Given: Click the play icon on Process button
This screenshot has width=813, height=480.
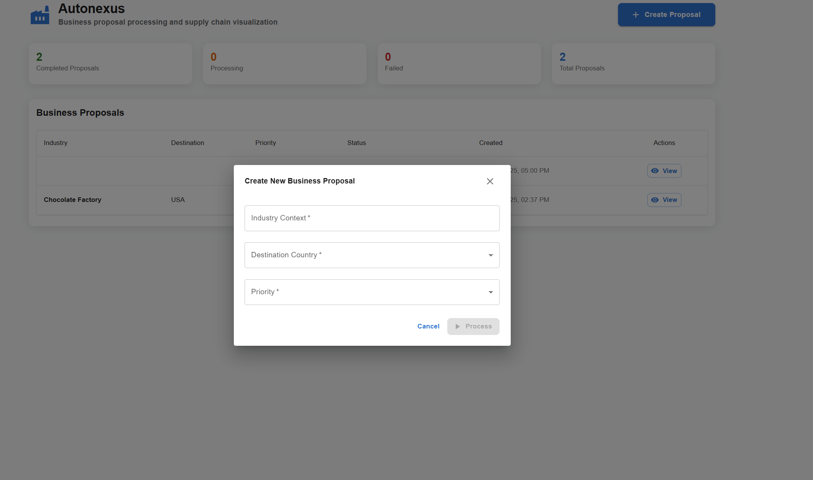Looking at the screenshot, I should [x=457, y=327].
